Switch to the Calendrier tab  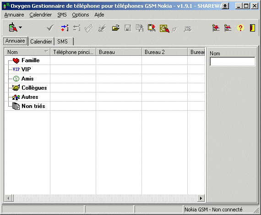41,42
